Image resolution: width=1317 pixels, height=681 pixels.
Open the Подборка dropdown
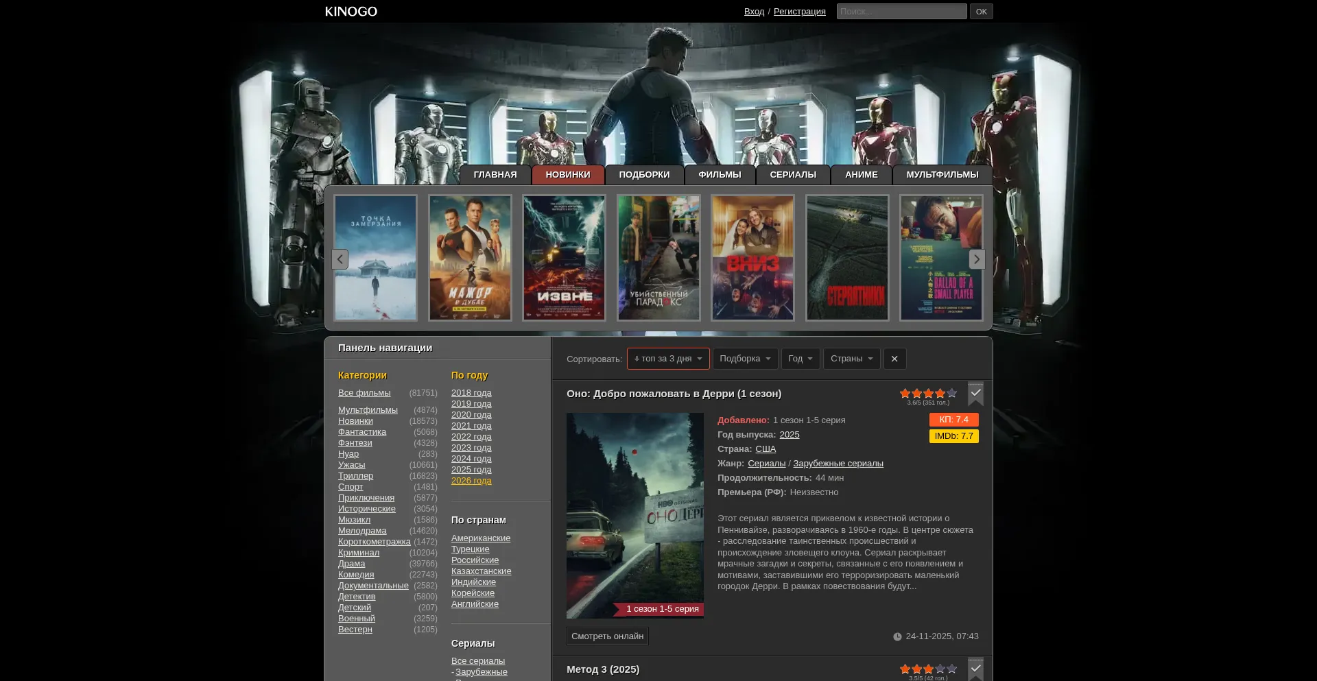[745, 359]
